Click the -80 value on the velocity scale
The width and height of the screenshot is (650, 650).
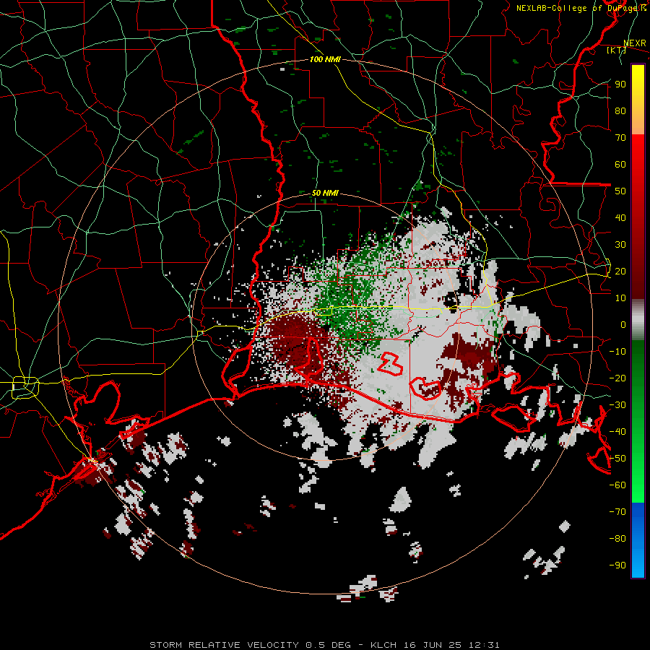click(x=617, y=539)
